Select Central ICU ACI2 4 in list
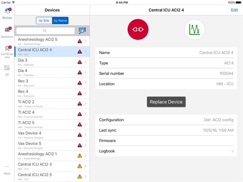Viewport: 243px width, 182px height. tap(52, 52)
